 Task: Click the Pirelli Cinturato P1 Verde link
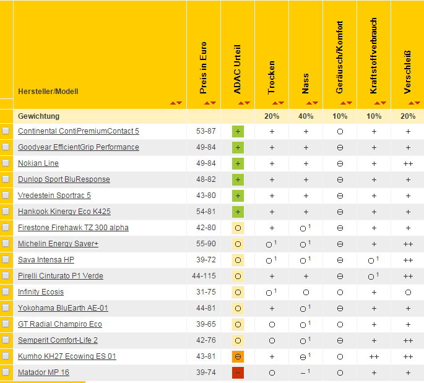point(60,276)
